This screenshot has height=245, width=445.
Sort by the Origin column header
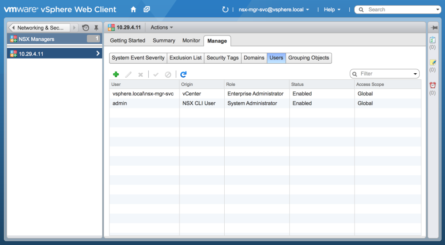pos(202,85)
